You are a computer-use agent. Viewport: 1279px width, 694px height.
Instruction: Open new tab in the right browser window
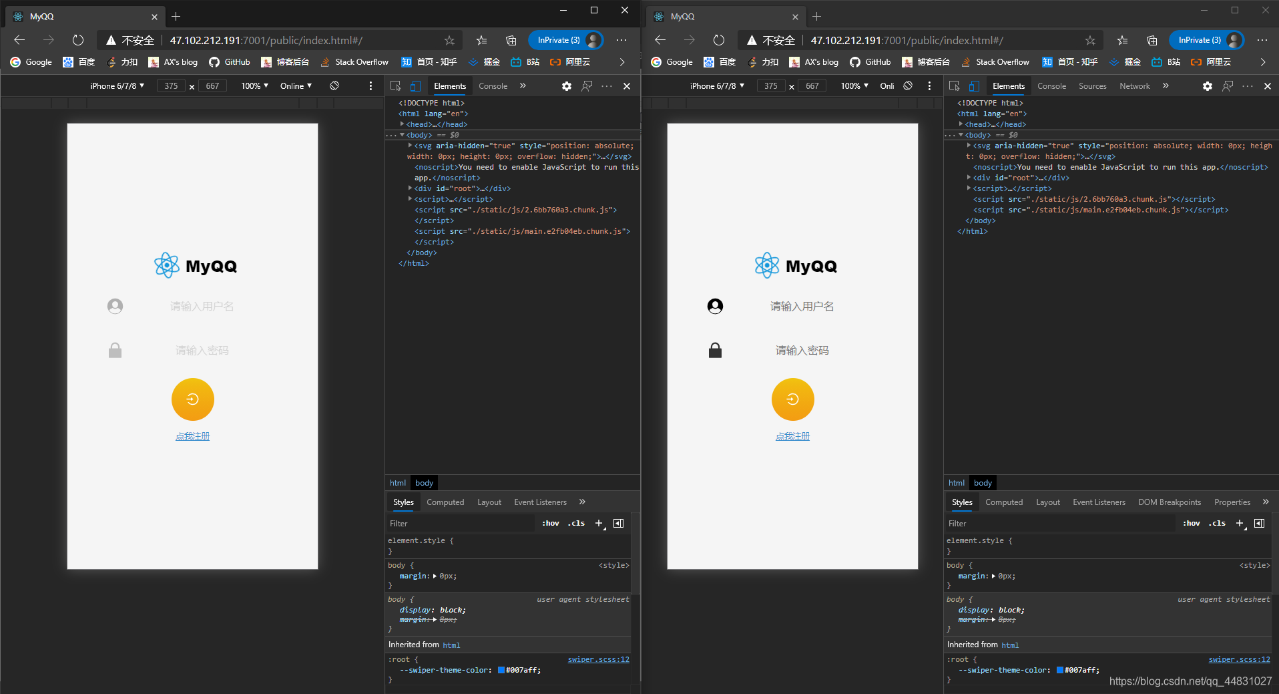coord(817,16)
